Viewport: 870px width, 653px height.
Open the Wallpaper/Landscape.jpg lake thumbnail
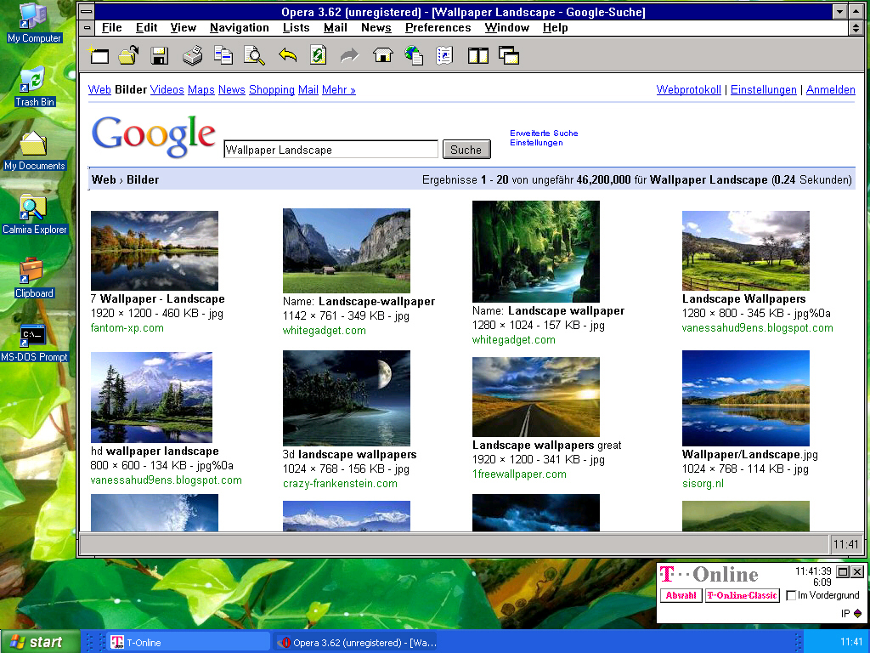746,398
